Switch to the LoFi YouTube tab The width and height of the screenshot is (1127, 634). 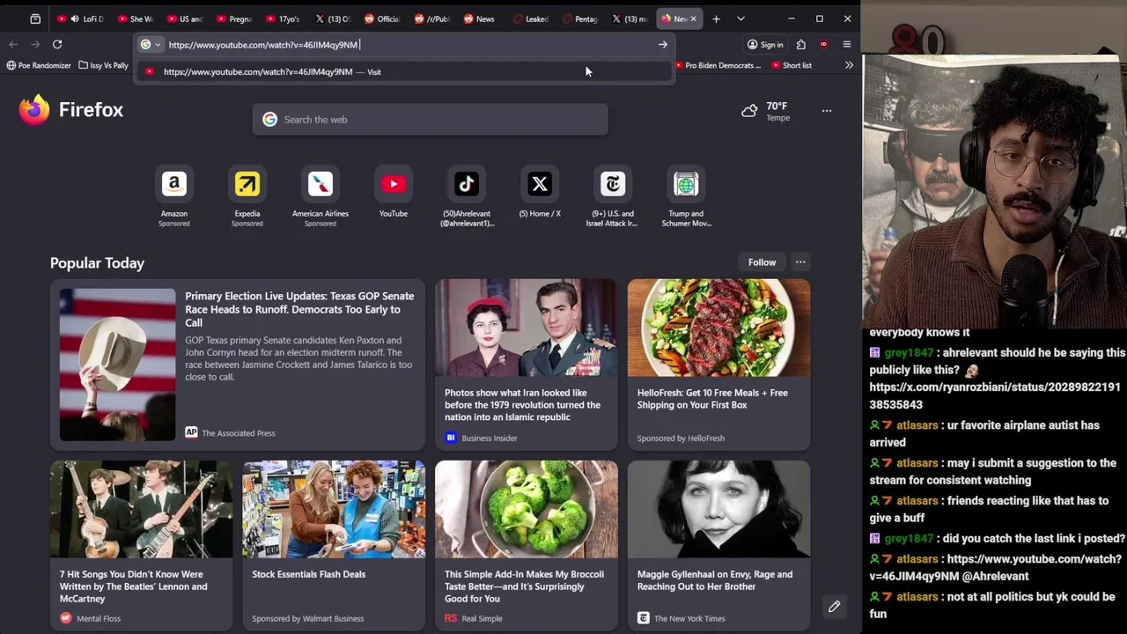pyautogui.click(x=81, y=18)
